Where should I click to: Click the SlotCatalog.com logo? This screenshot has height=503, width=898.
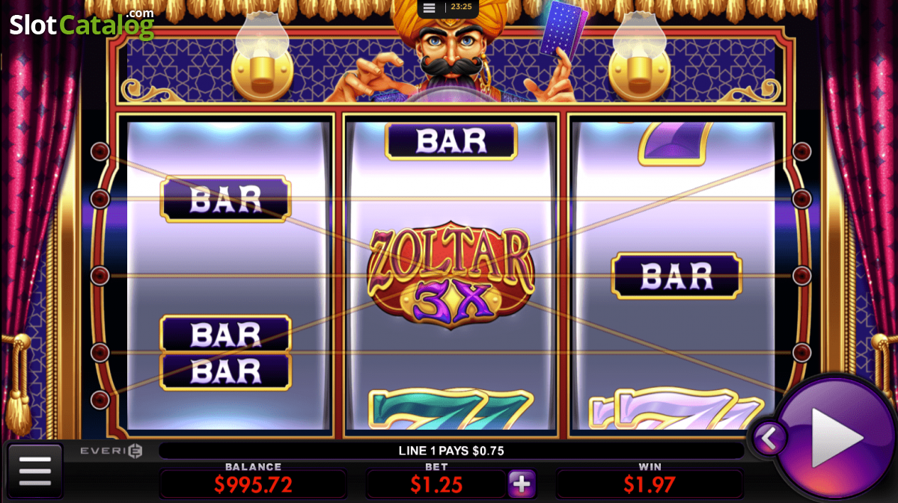[82, 24]
